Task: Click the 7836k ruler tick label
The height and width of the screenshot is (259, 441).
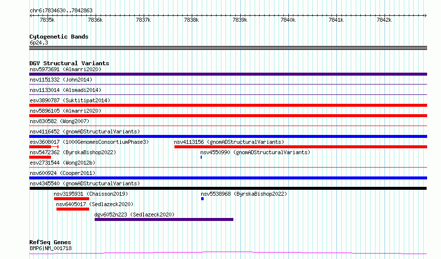Action: pyautogui.click(x=95, y=20)
